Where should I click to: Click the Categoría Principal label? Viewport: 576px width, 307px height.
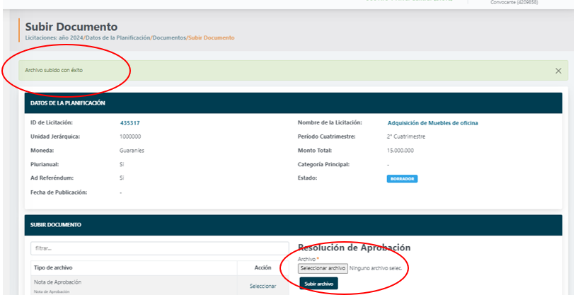point(323,165)
